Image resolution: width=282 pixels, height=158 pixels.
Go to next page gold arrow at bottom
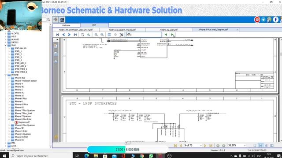[205, 145]
